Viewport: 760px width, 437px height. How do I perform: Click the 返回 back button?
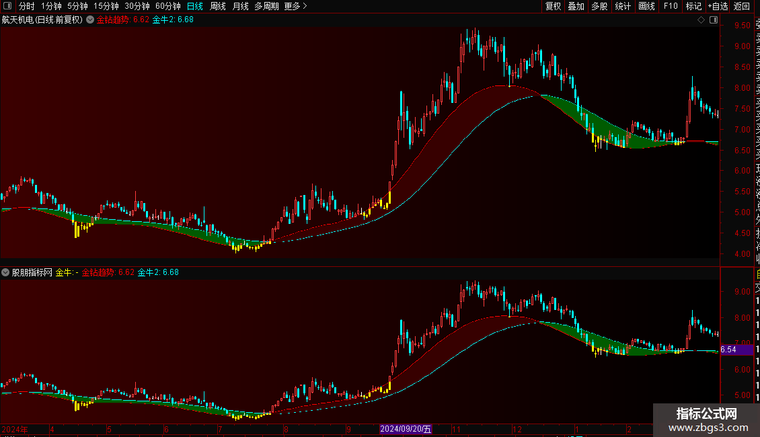tap(742, 6)
